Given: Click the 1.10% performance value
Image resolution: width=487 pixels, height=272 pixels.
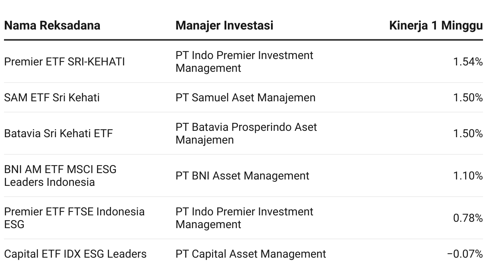Looking at the screenshot, I should click(x=468, y=176).
